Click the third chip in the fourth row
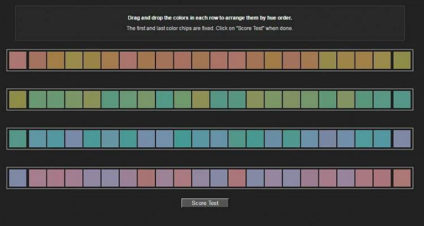This screenshot has height=226, width=424. (x=55, y=177)
